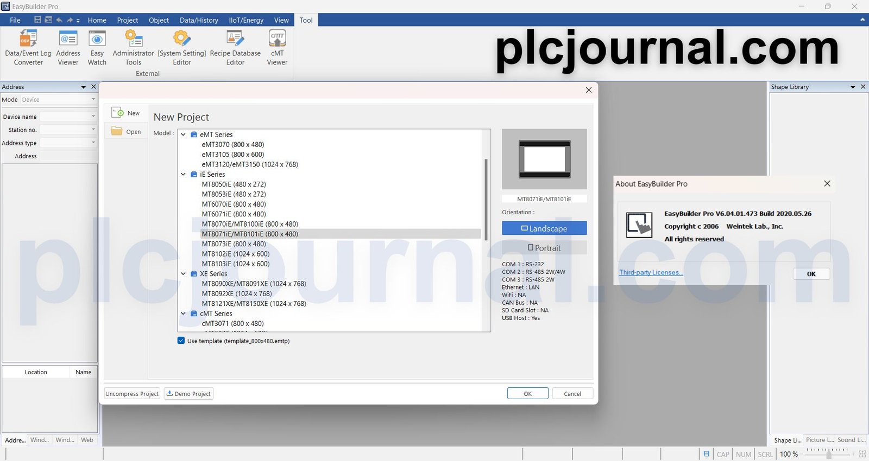Image resolution: width=869 pixels, height=461 pixels.
Task: Close the Address panel
Action: click(x=93, y=87)
